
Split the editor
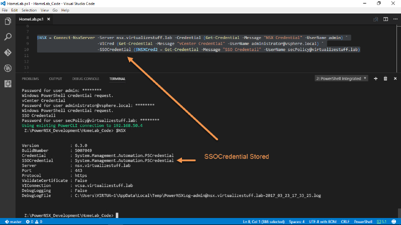[385, 19]
